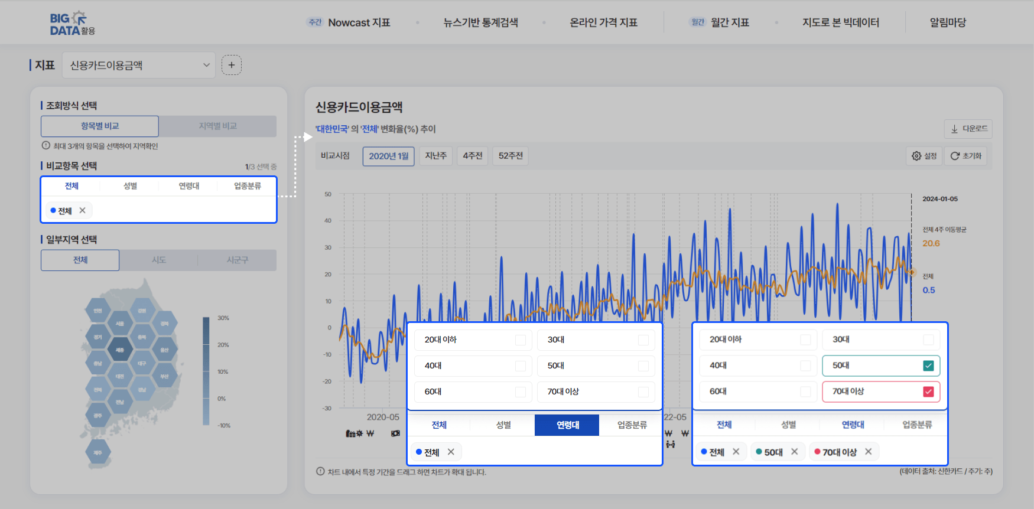Uncheck the red-checked 70대 이상 checkbox
This screenshot has height=509, width=1034.
pos(928,391)
